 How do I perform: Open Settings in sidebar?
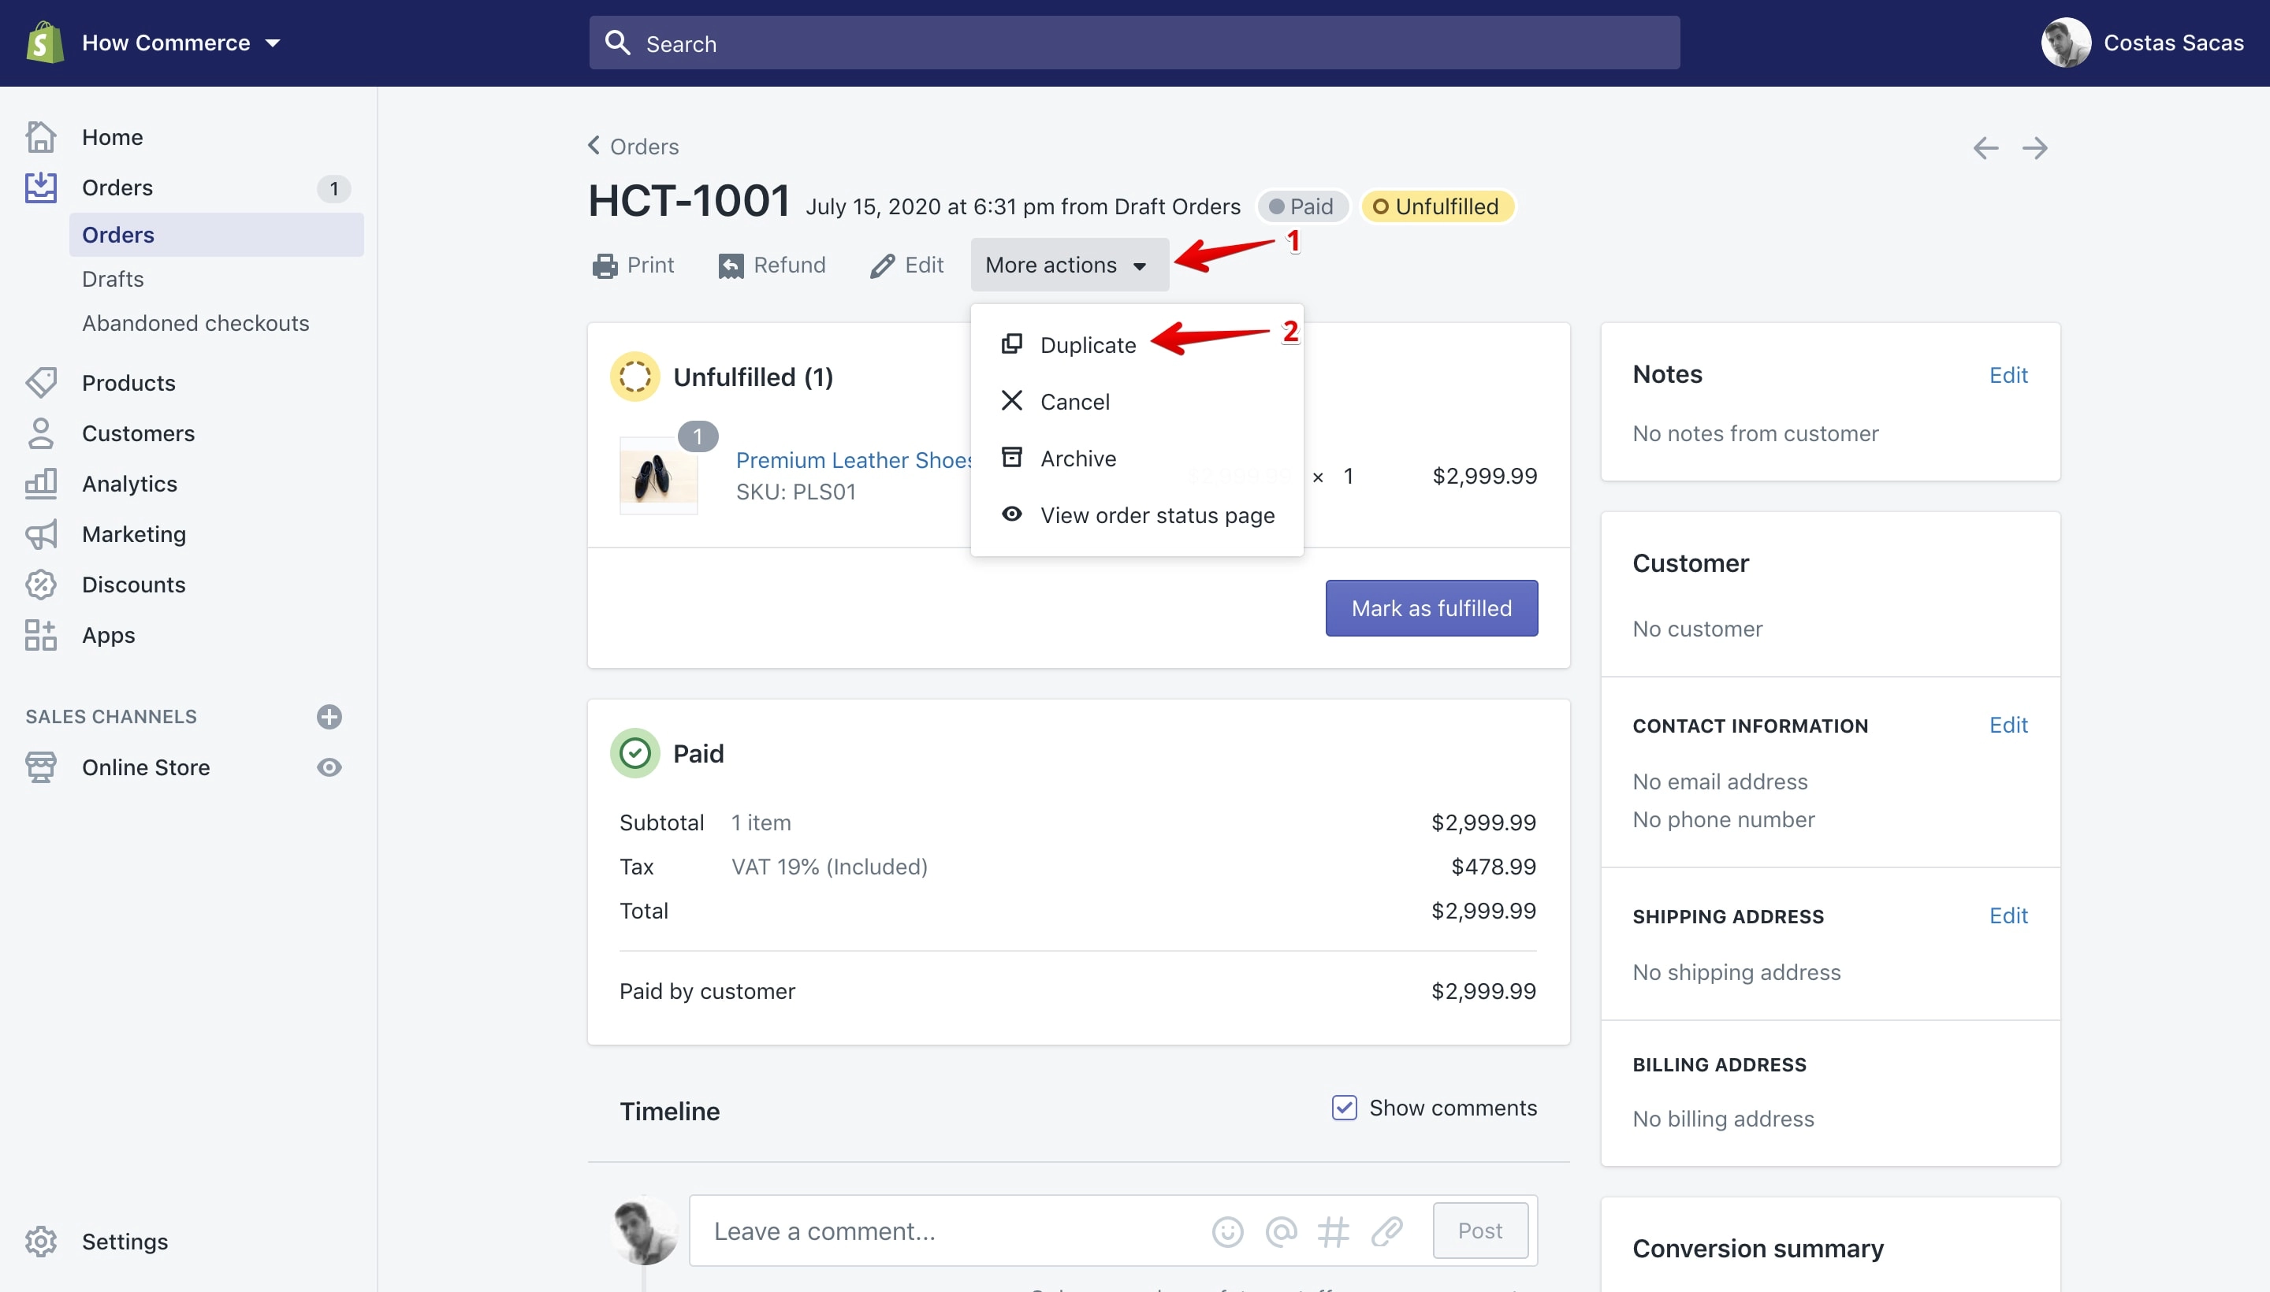pos(125,1242)
